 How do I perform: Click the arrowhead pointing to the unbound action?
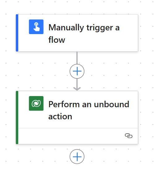coord(77,89)
